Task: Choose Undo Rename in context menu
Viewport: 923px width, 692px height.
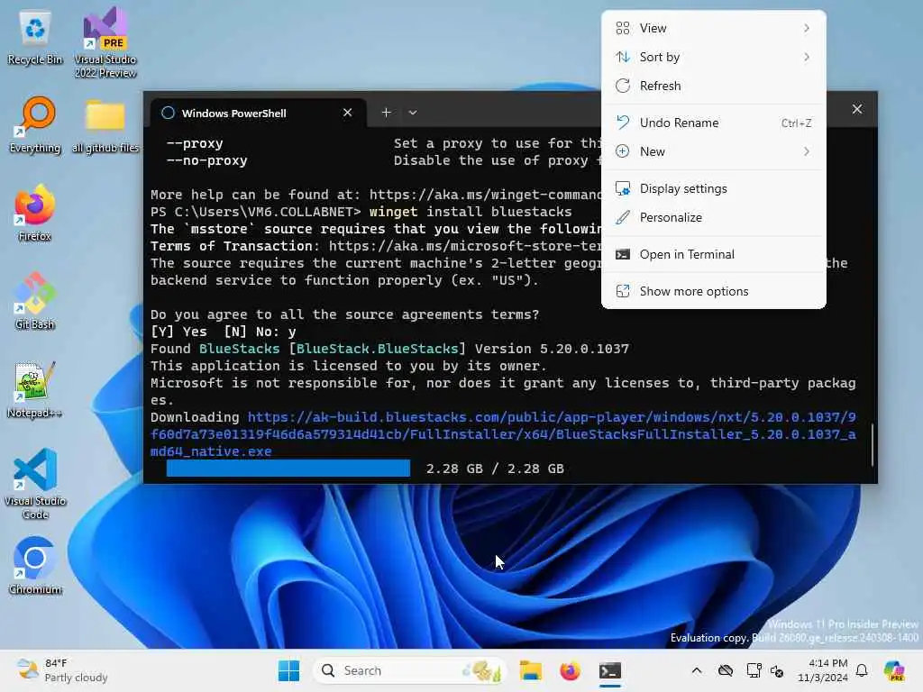Action: click(714, 123)
